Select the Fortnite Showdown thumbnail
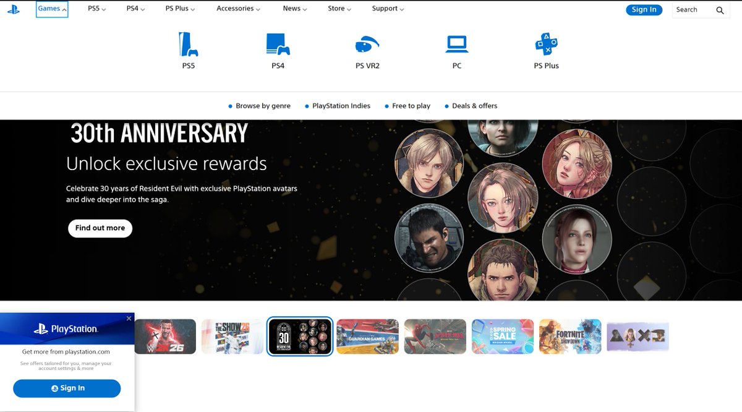The height and width of the screenshot is (412, 742). coord(570,337)
